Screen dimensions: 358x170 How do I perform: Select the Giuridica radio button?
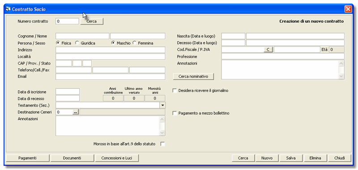click(77, 43)
